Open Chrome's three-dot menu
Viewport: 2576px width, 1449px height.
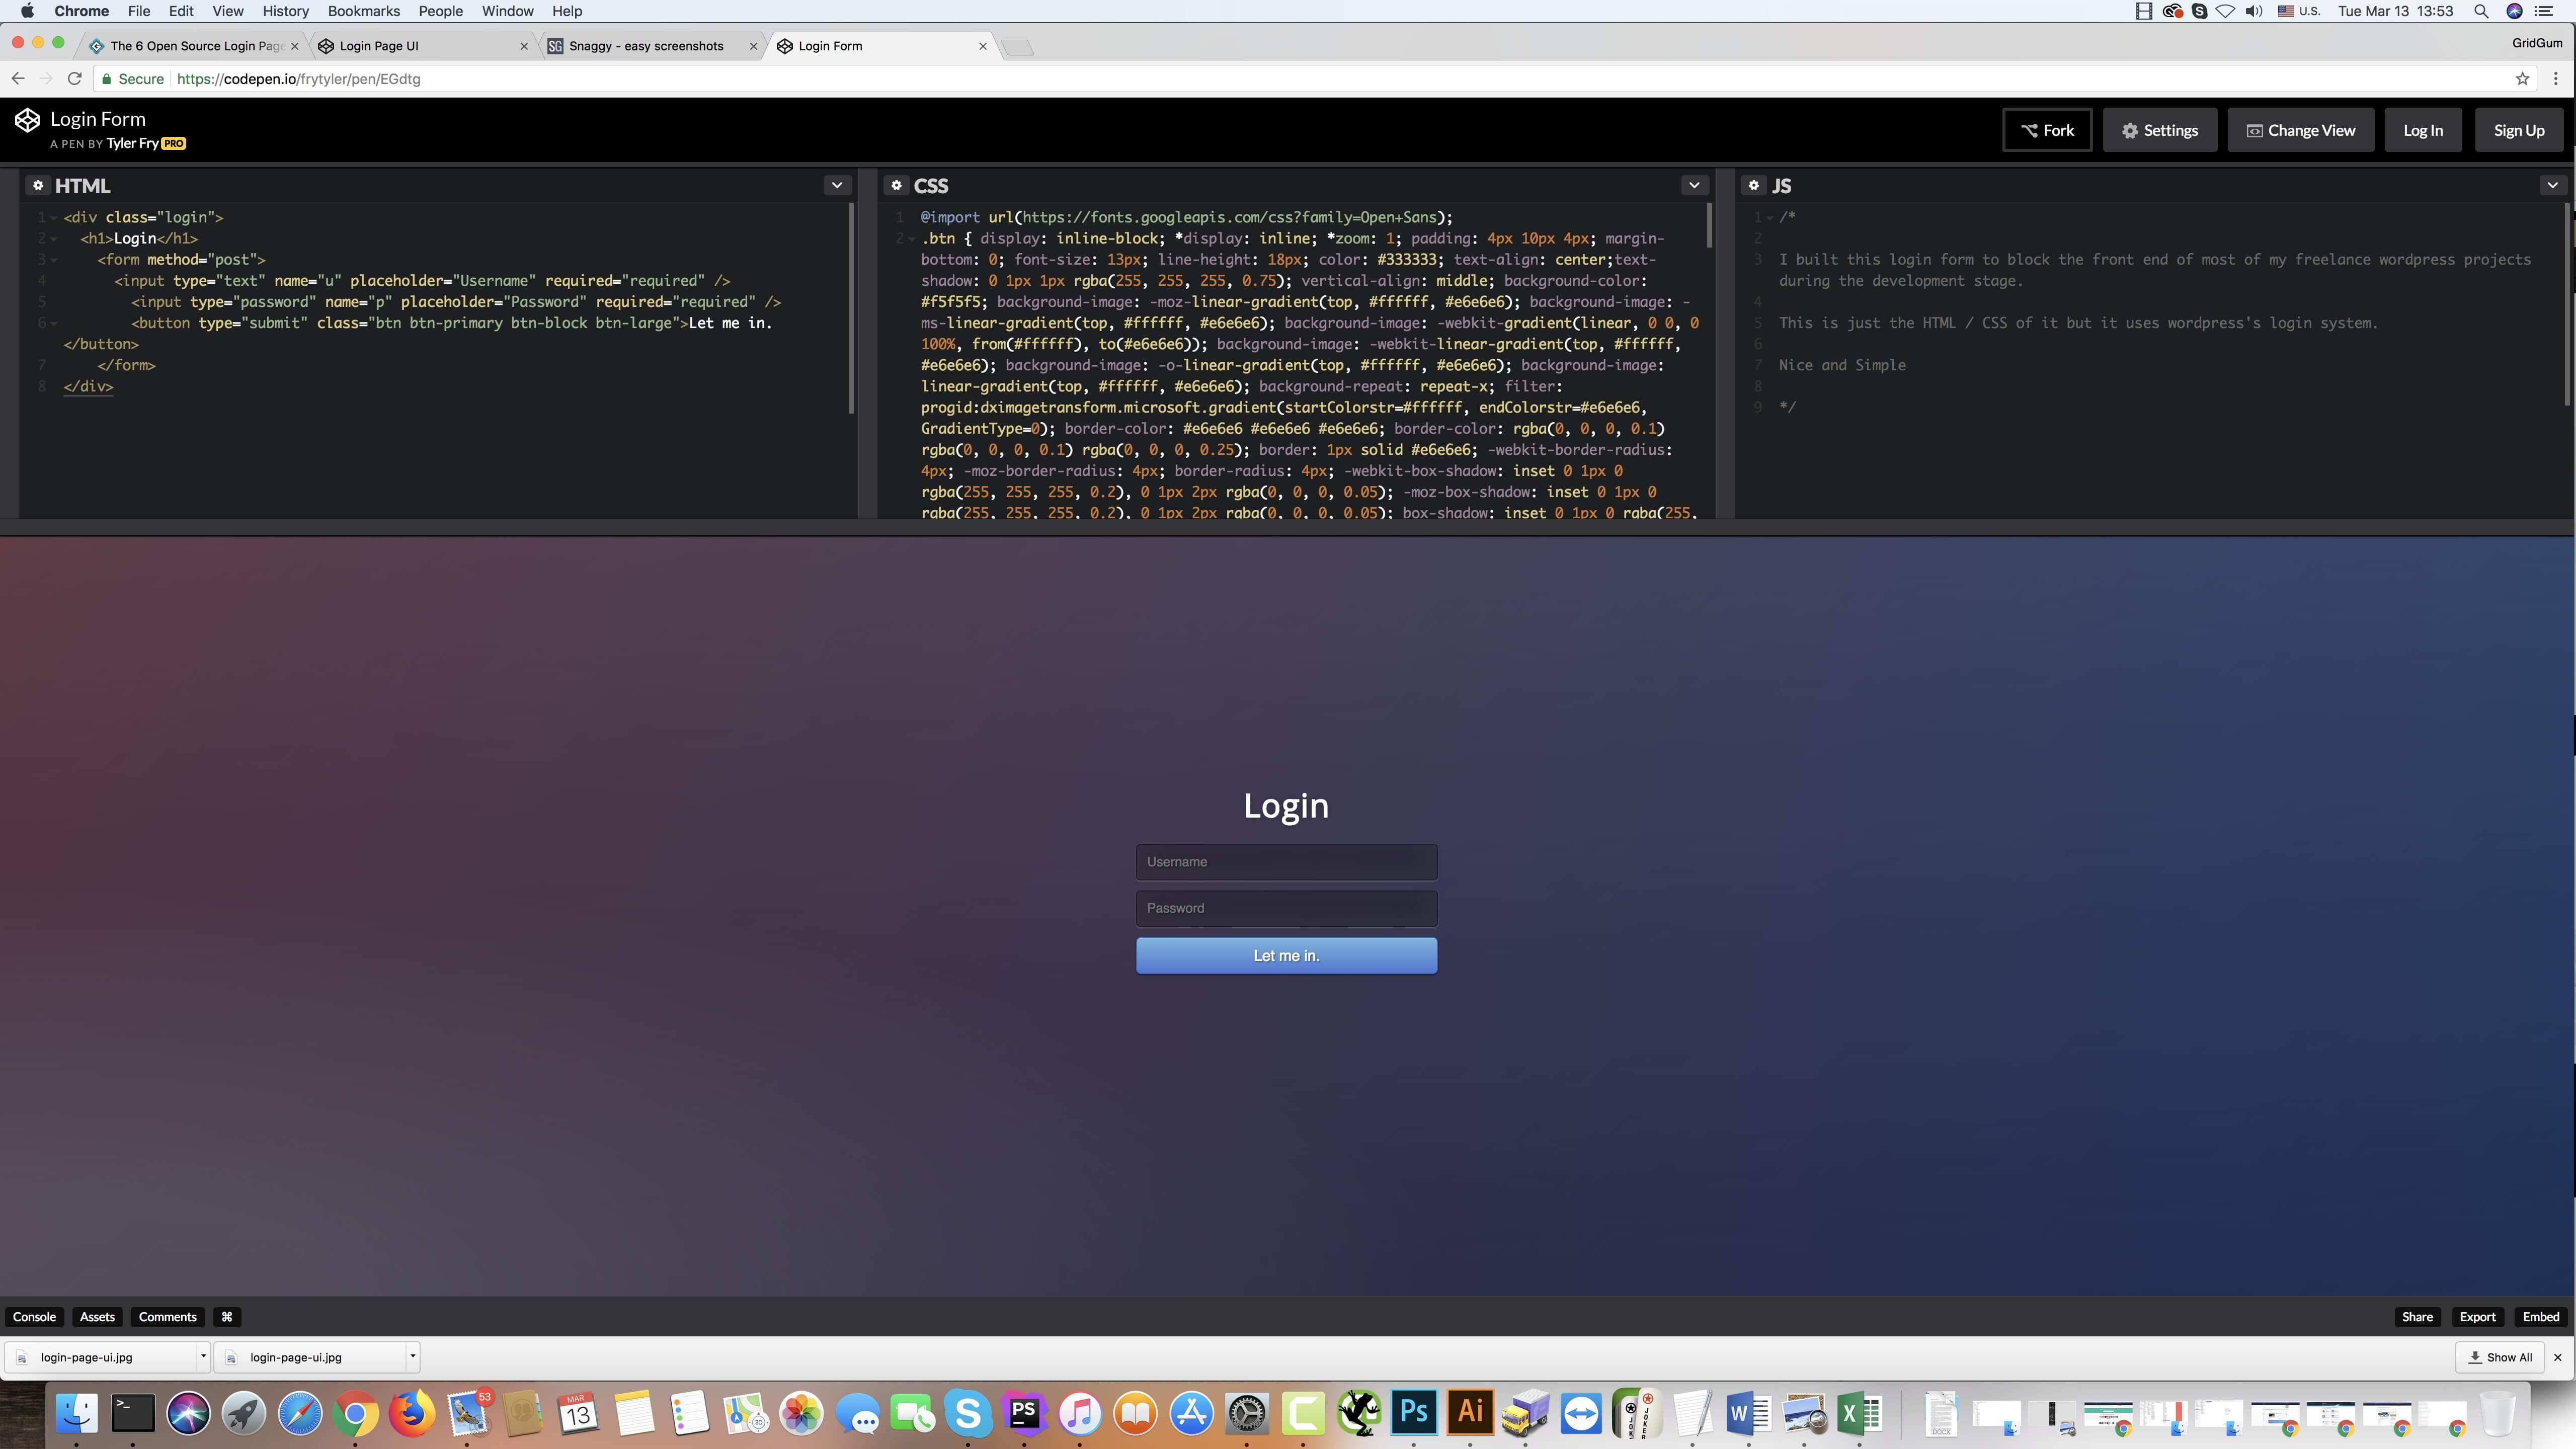(x=2556, y=79)
